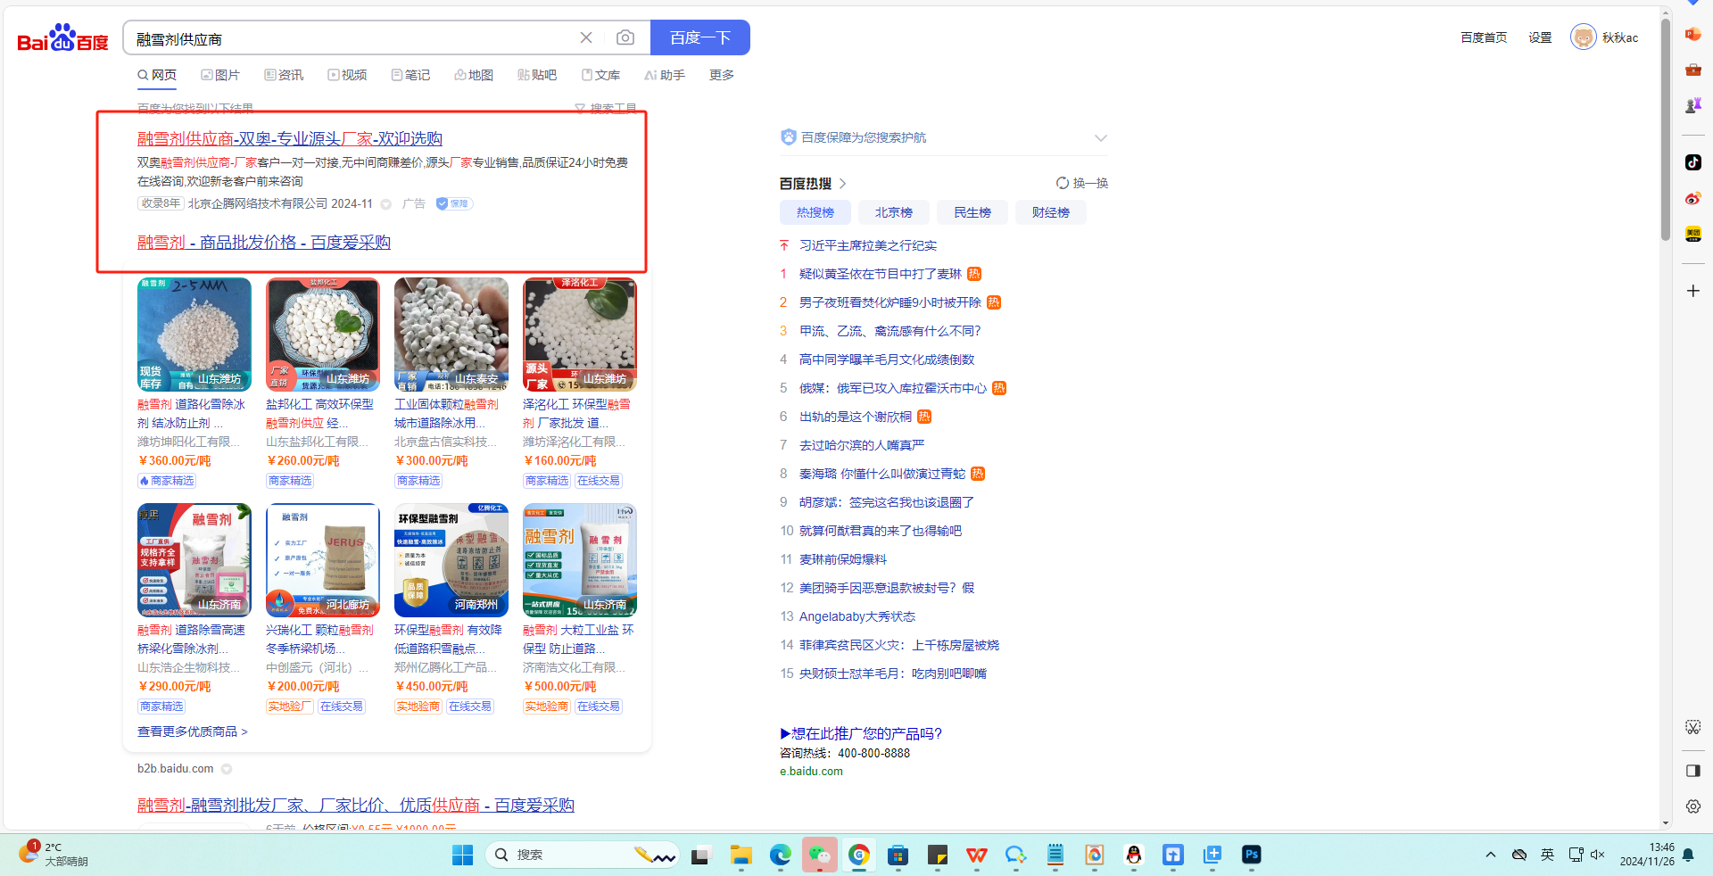Open the 查看更多优质商品 link
The width and height of the screenshot is (1713, 876).
192,731
